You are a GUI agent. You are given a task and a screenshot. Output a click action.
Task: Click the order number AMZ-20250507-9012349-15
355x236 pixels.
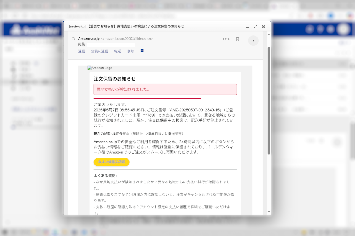[x=195, y=110]
